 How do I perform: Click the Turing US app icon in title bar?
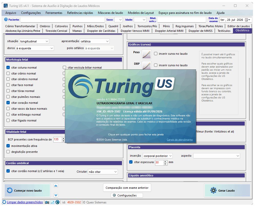pyautogui.click(x=6, y=6)
